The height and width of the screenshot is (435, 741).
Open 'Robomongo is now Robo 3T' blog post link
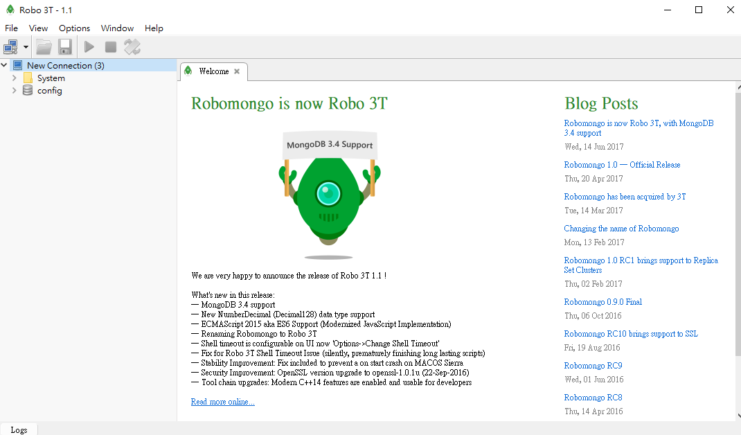click(639, 128)
